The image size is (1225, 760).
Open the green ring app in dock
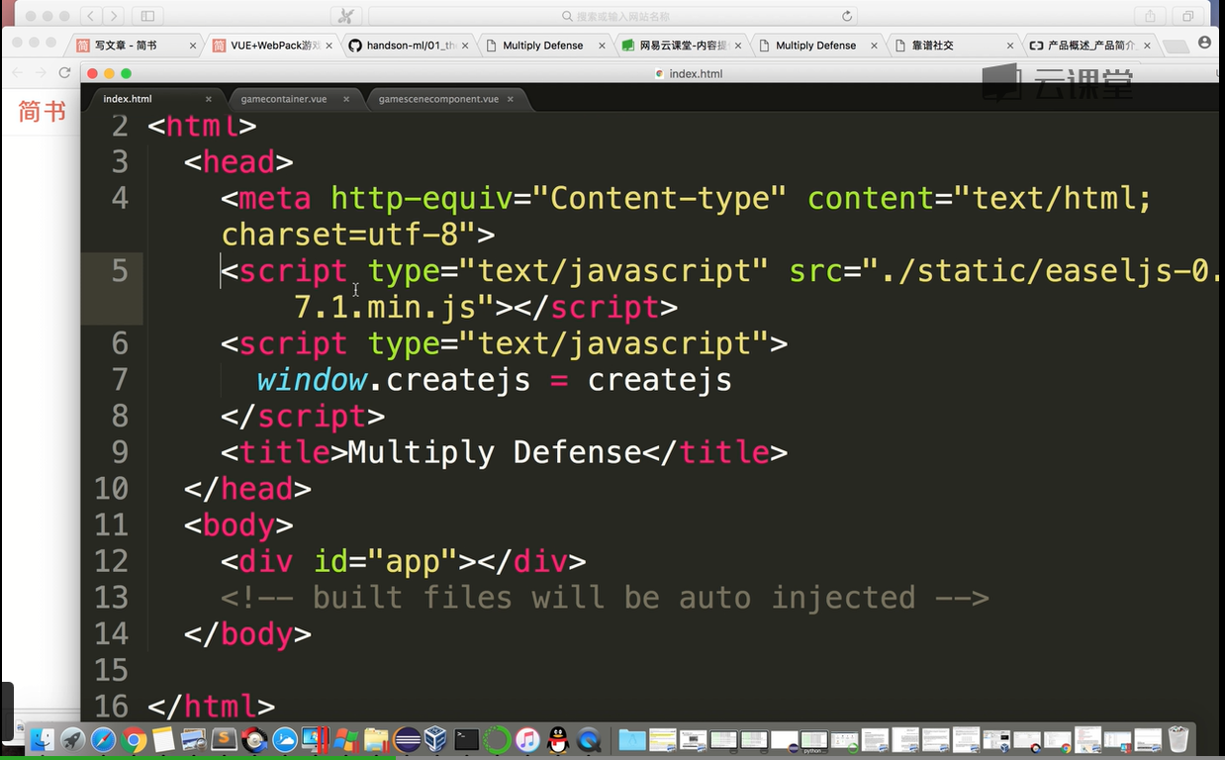[x=497, y=740]
